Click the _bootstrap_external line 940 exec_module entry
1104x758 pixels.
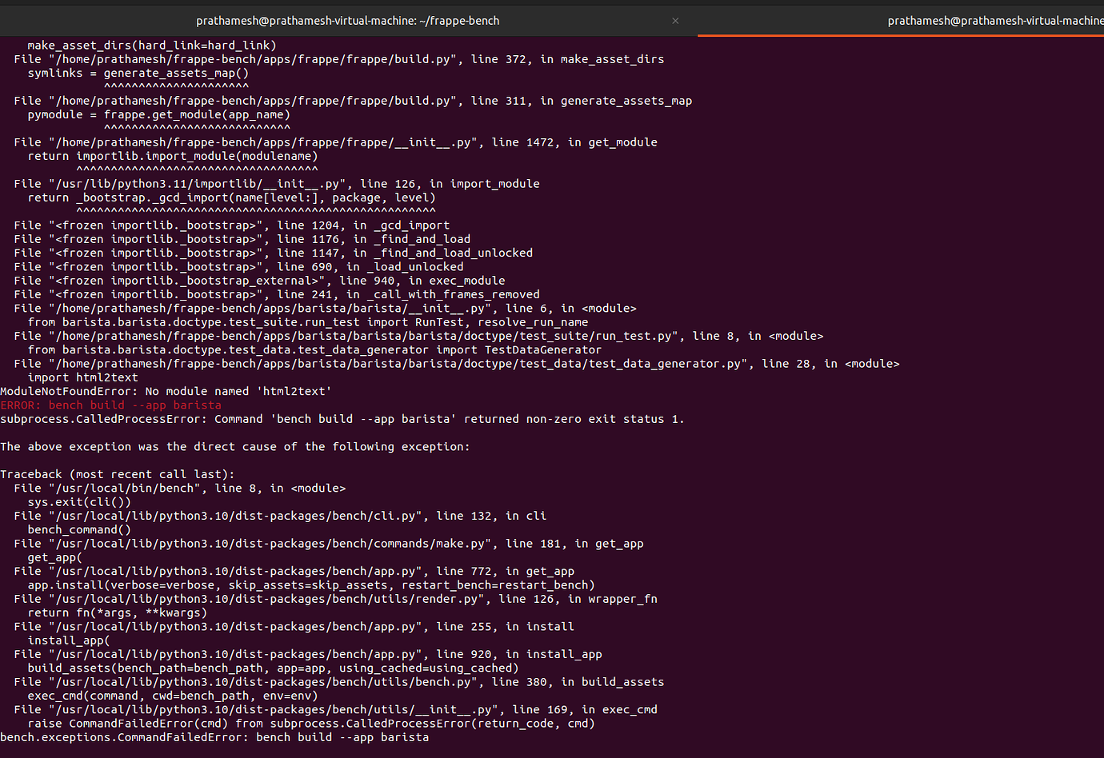tap(259, 281)
